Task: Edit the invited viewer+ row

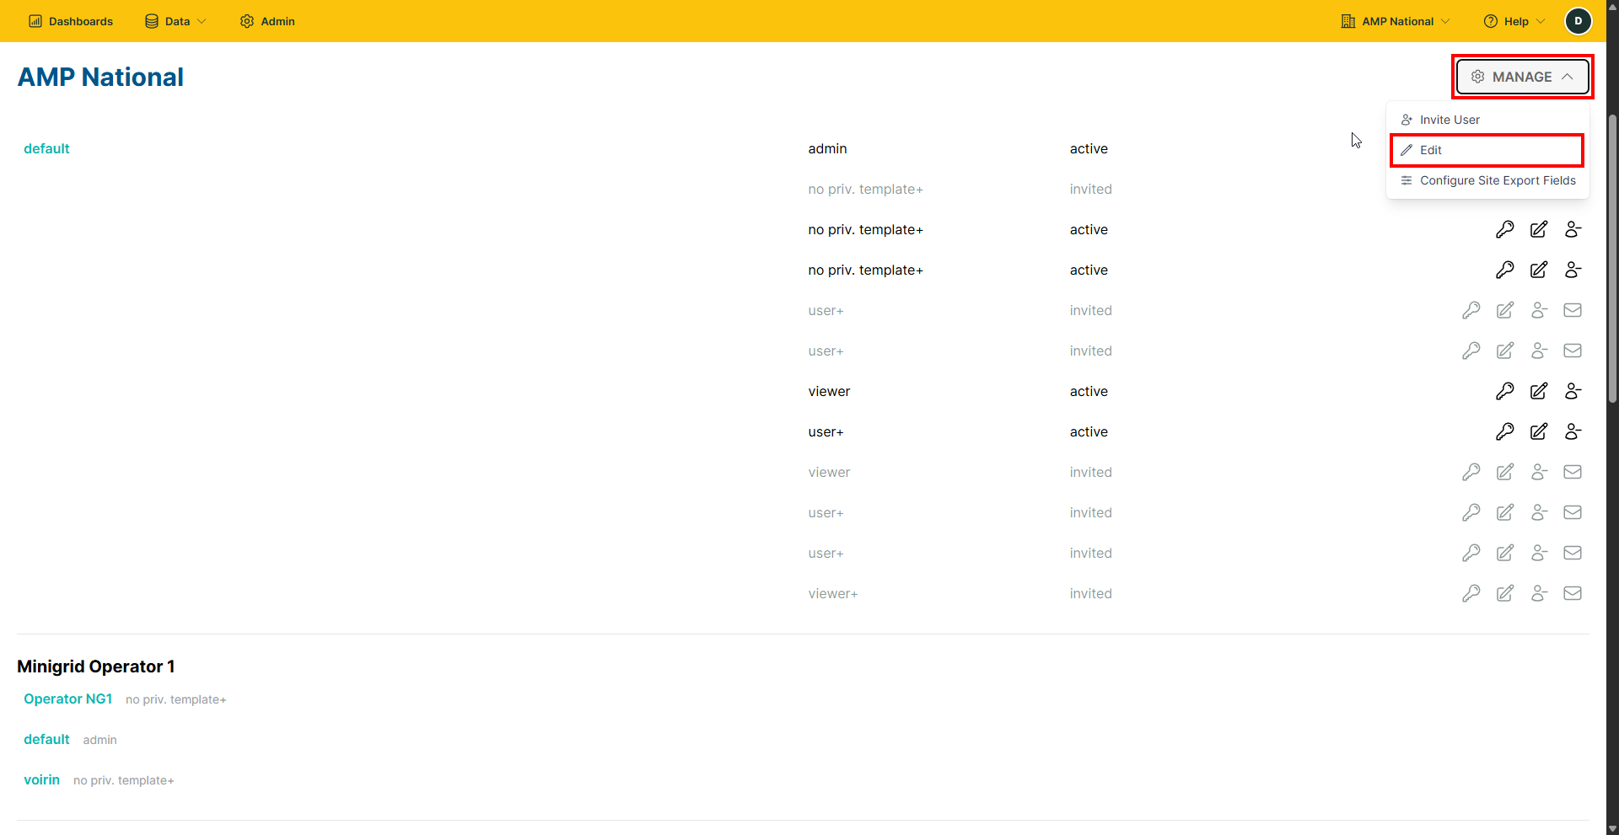Action: click(1505, 593)
